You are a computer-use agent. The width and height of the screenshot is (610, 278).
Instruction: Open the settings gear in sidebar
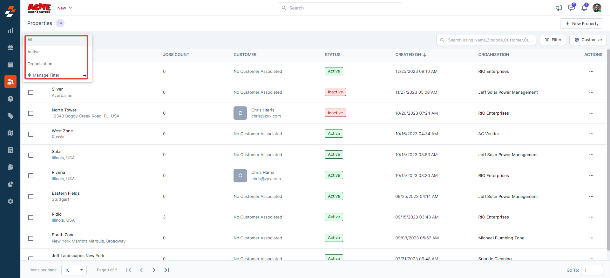[x=10, y=201]
